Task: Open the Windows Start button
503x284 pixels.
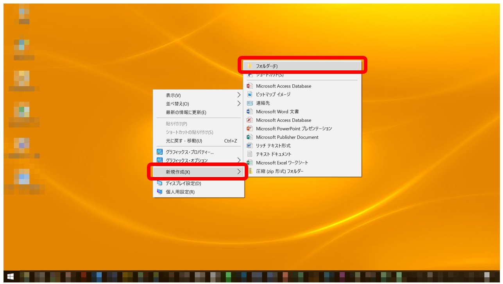Action: coord(11,277)
